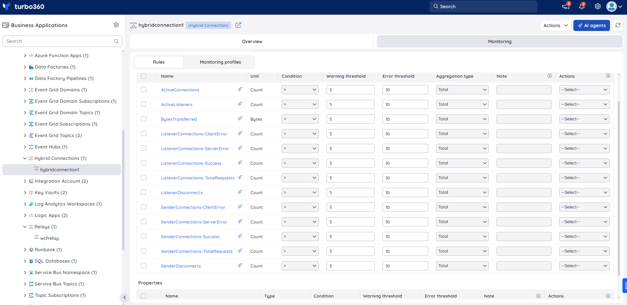Focus the top bar Search field
The height and width of the screenshot is (305, 627).
pos(483,7)
